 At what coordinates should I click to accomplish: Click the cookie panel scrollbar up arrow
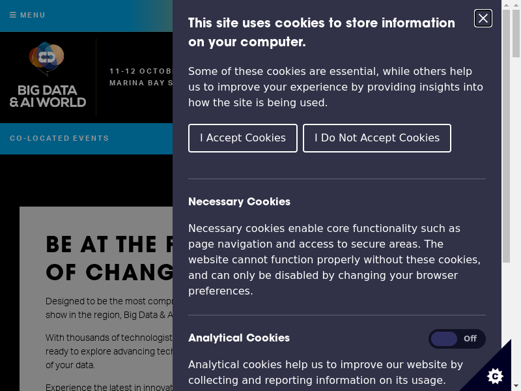point(506,5)
